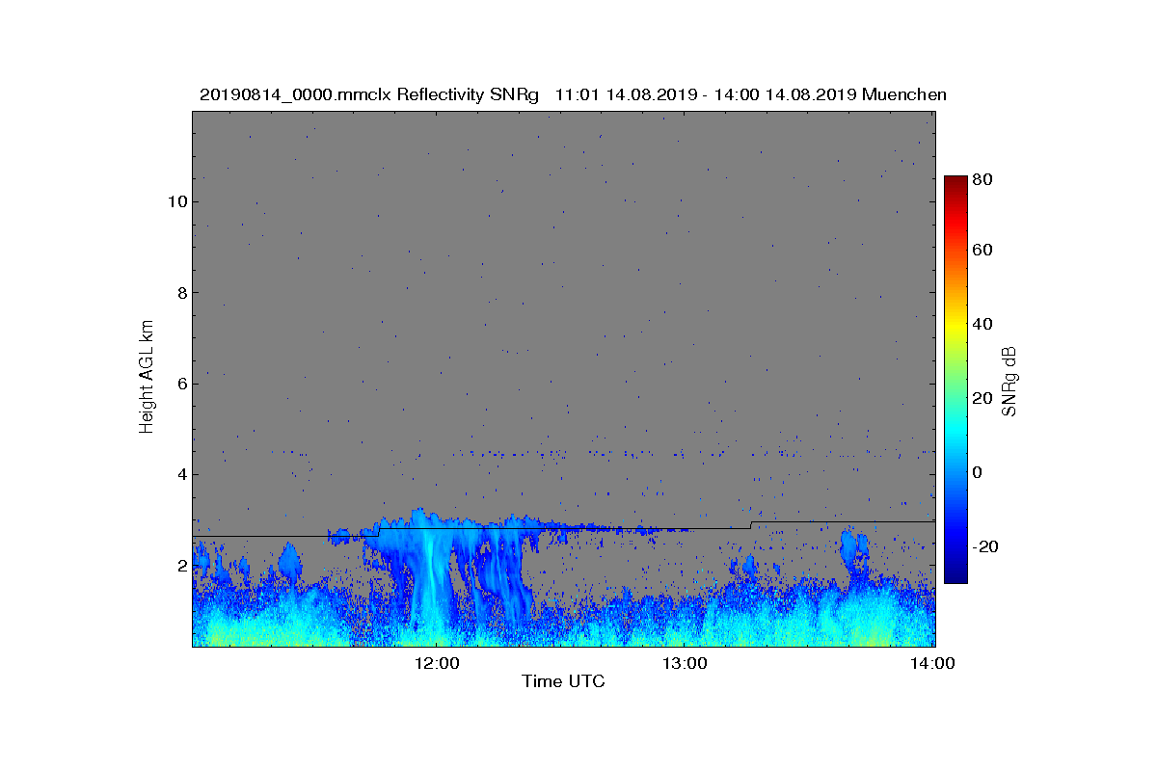Click the colorbar value 40

(983, 324)
